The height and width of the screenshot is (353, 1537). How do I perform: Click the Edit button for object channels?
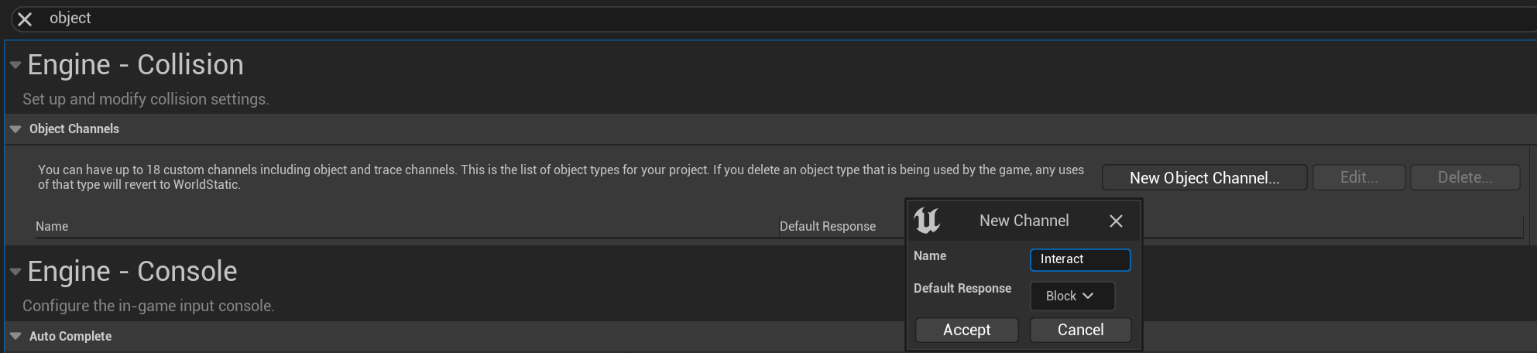pos(1358,178)
